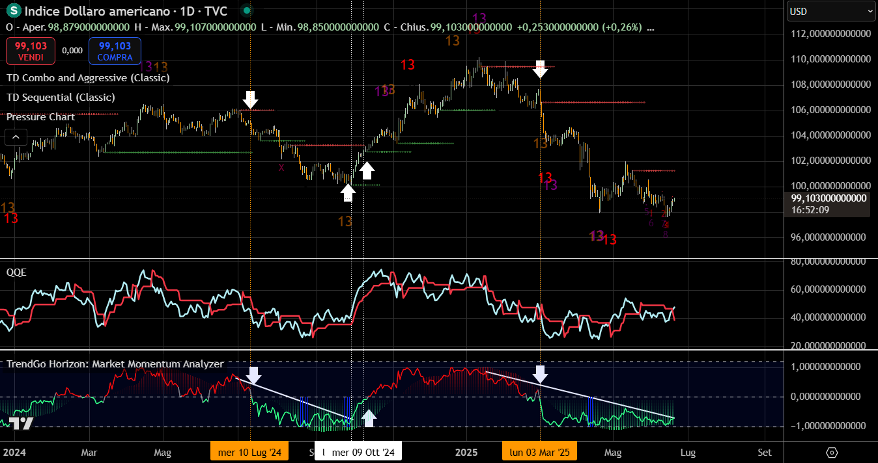Click the 'mer 10 Lug '24' date marker
Viewport: 878px width, 463px height.
tap(249, 453)
